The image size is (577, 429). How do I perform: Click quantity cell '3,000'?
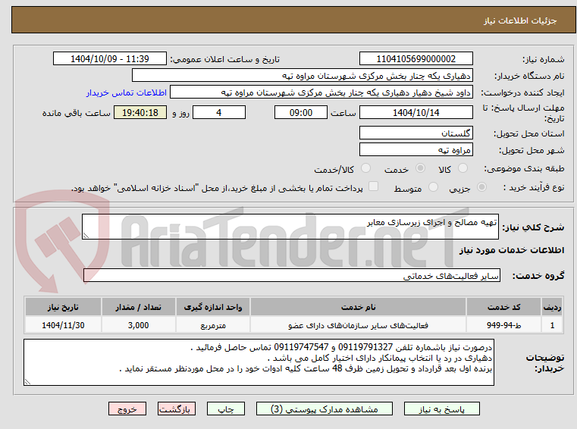(138, 325)
